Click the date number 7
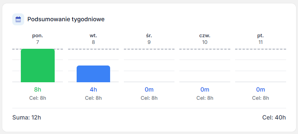Image resolution: width=298 pixels, height=134 pixels. point(38,42)
